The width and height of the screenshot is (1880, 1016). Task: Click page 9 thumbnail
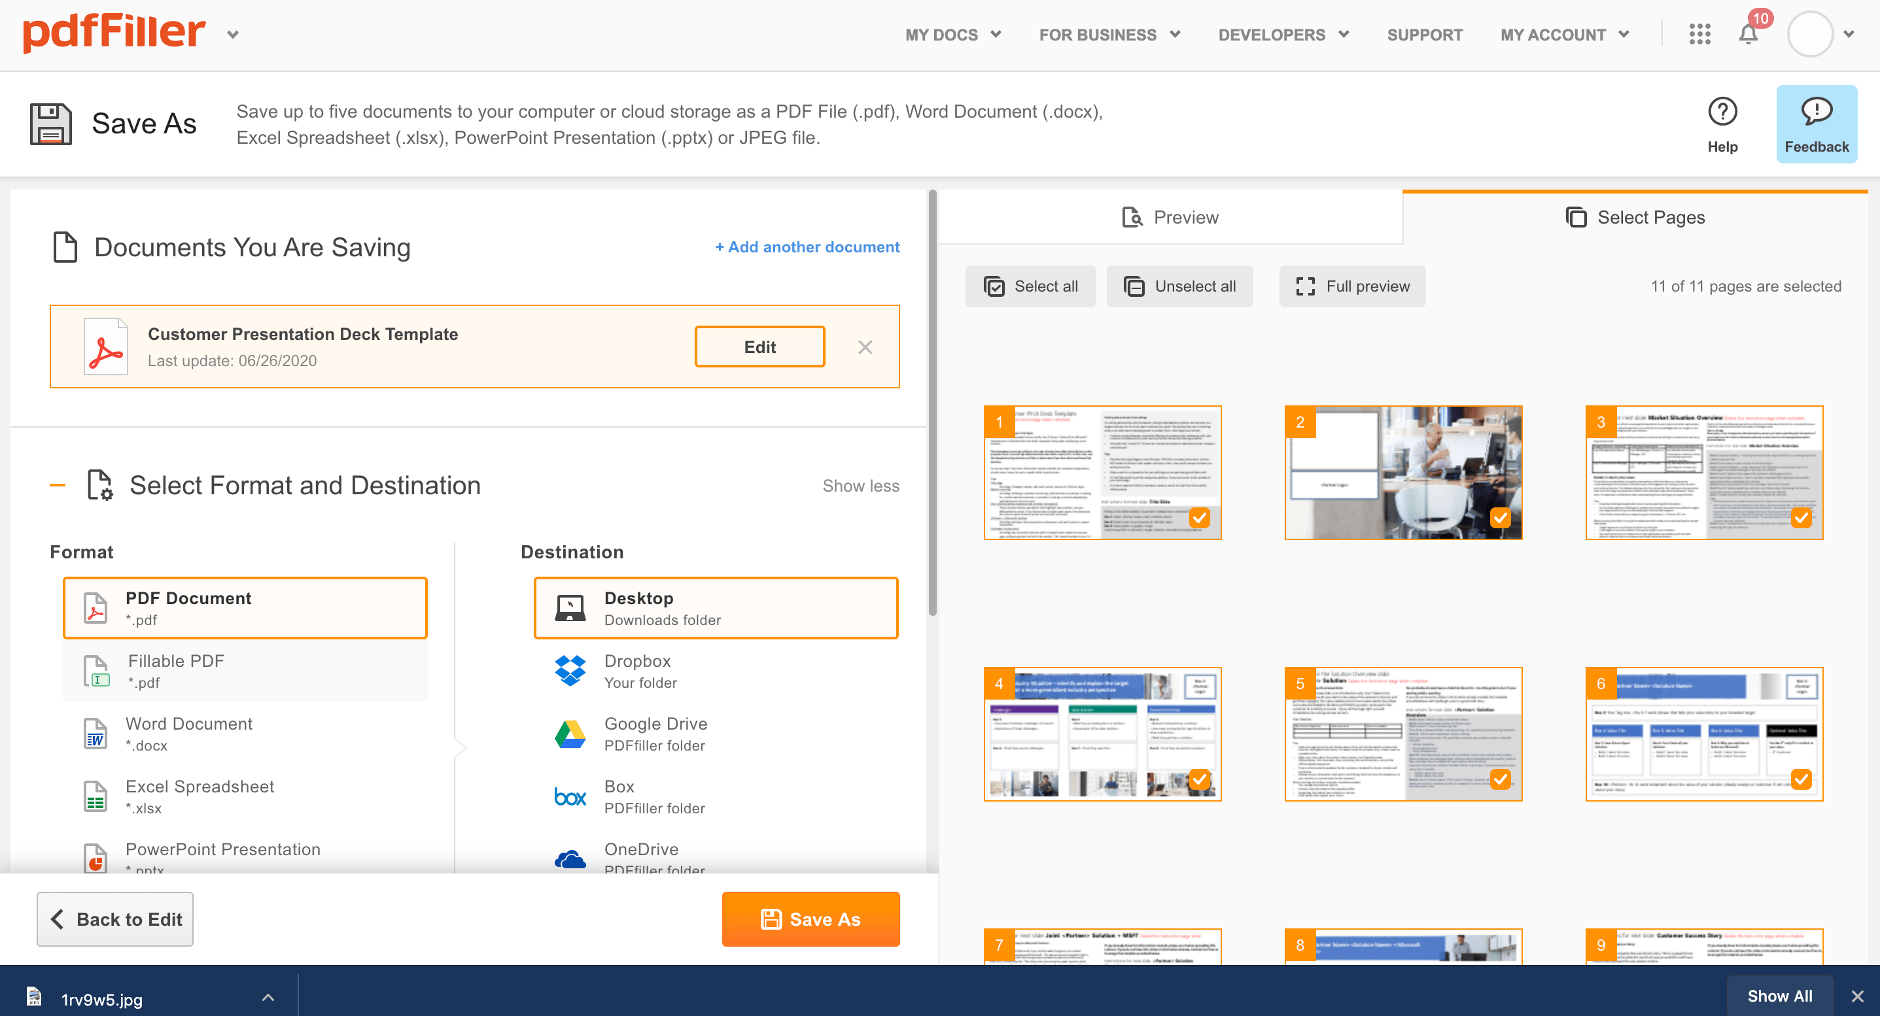[1704, 947]
